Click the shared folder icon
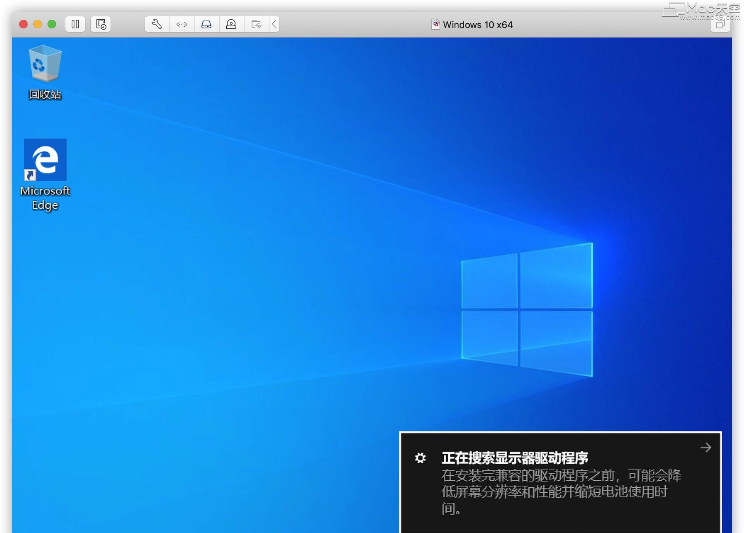 coord(256,24)
